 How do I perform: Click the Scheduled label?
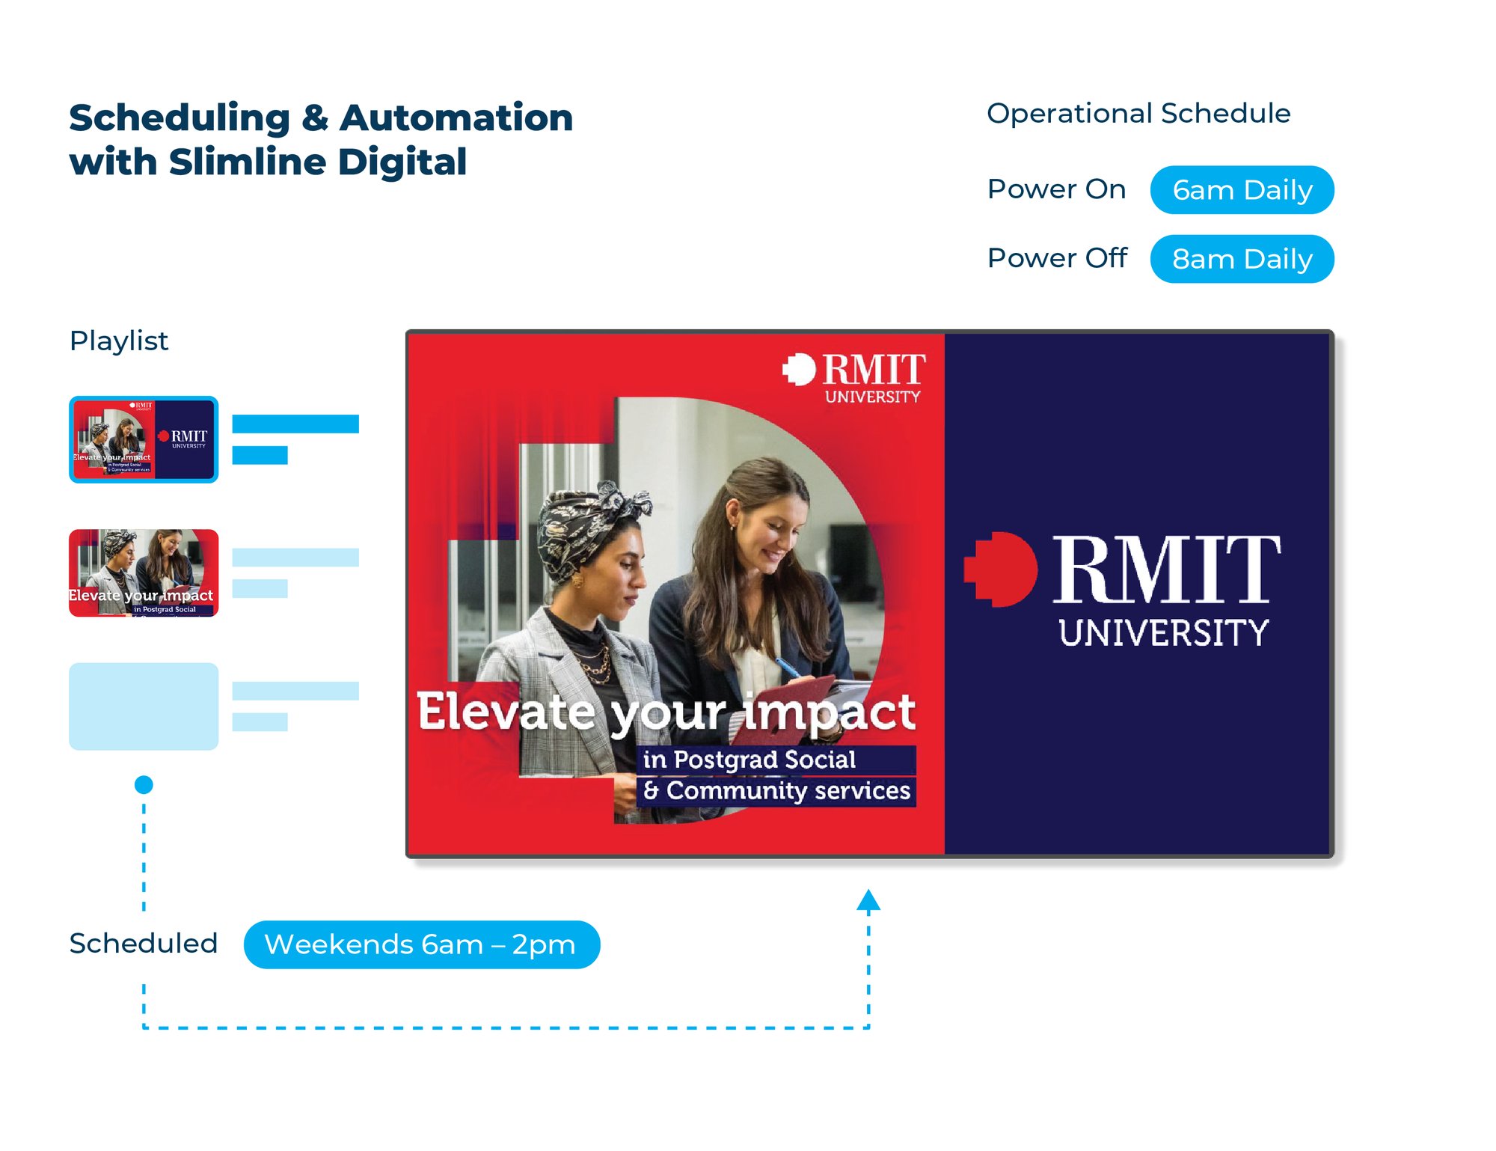(x=144, y=944)
